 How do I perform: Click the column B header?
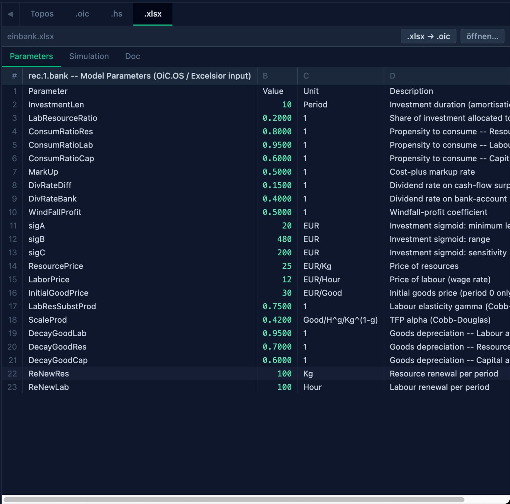(277, 76)
